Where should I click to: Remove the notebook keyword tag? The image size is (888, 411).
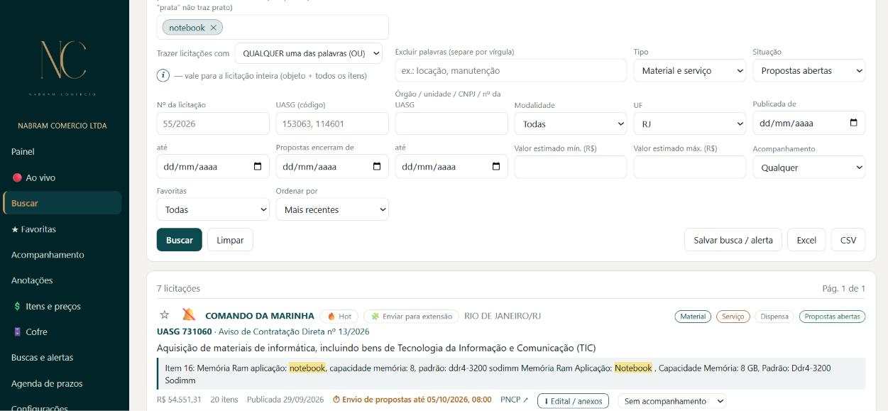pos(213,28)
